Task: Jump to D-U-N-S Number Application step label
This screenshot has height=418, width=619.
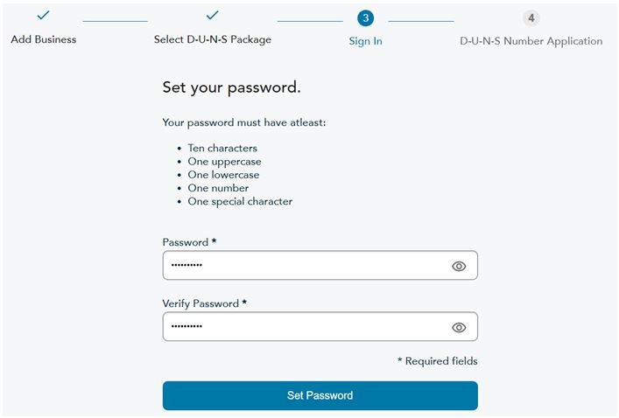Action: [x=531, y=41]
